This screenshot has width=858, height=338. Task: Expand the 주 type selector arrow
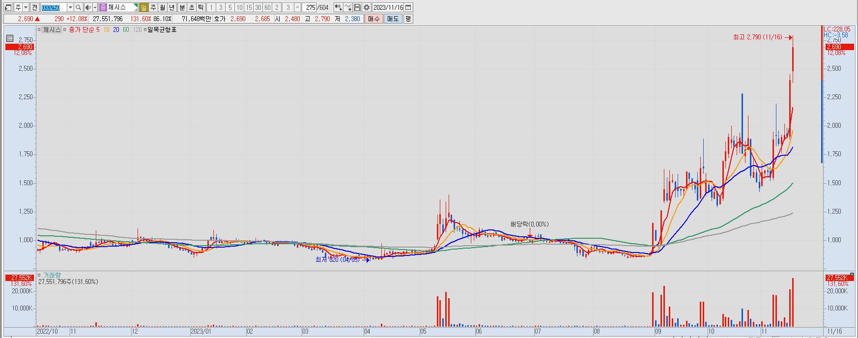tap(26, 7)
